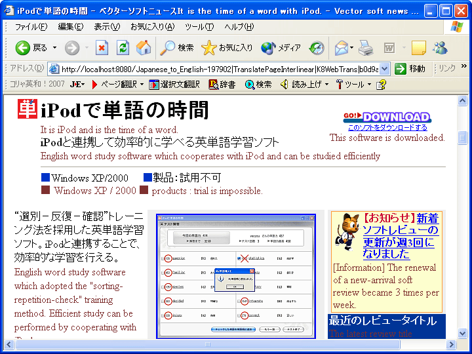Open the 辞書 dictionary tool
The height and width of the screenshot is (354, 472).
pyautogui.click(x=222, y=85)
